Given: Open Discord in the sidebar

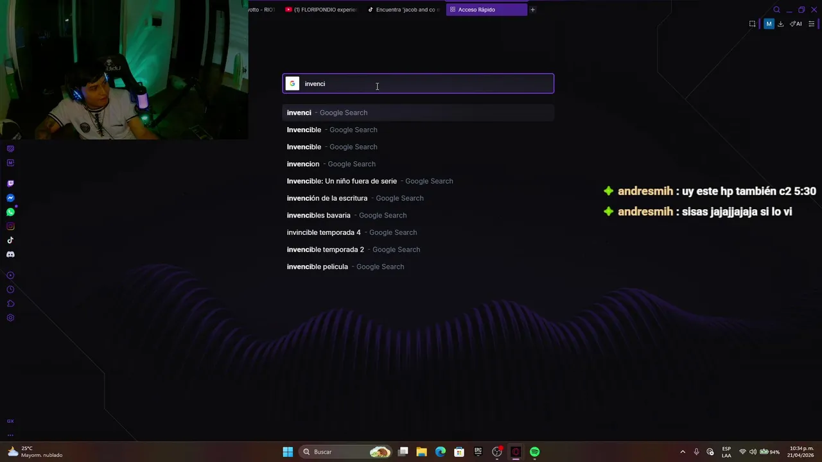Looking at the screenshot, I should click(x=10, y=254).
